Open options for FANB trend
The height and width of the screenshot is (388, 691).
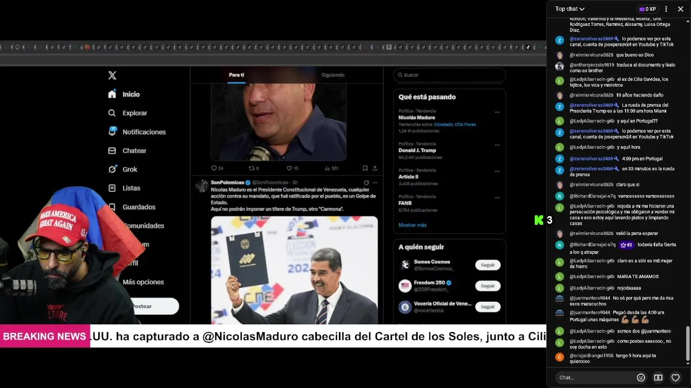click(497, 197)
